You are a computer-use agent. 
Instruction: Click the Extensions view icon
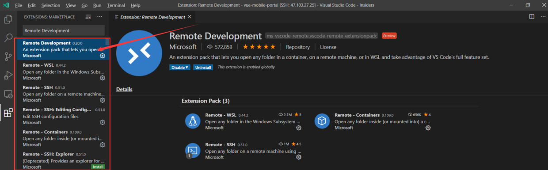coord(8,113)
